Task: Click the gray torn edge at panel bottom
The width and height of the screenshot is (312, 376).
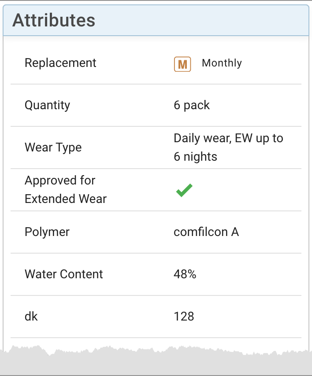Action: point(156,362)
